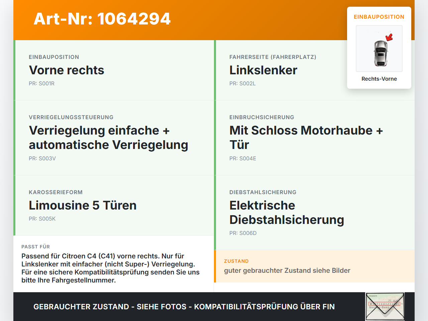
Task: Click the KAROSSERIEFORM label
Action: point(56,192)
